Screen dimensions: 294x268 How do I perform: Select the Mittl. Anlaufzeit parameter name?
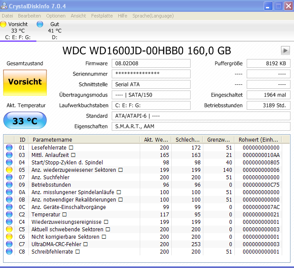(x=50, y=155)
